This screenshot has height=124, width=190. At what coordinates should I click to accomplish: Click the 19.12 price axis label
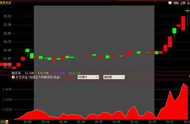pyautogui.click(x=7, y=16)
